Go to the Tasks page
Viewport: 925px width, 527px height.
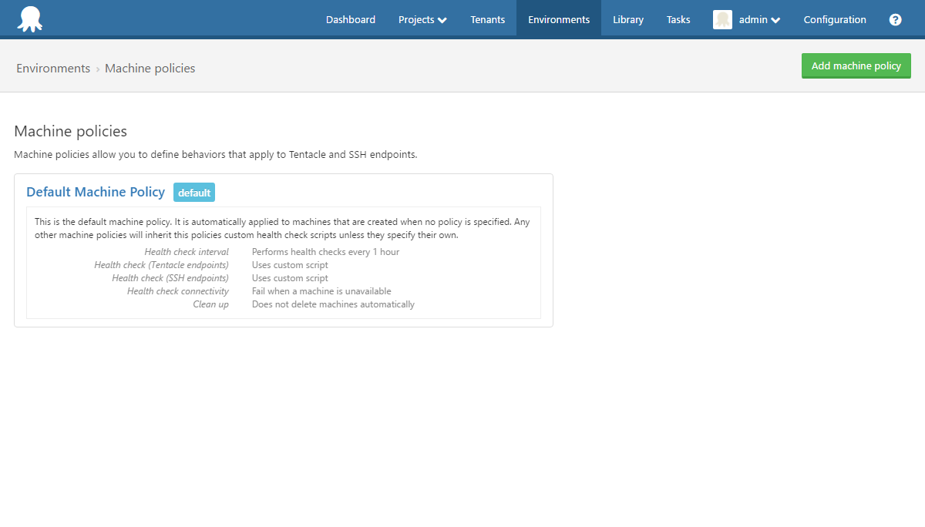click(x=678, y=19)
